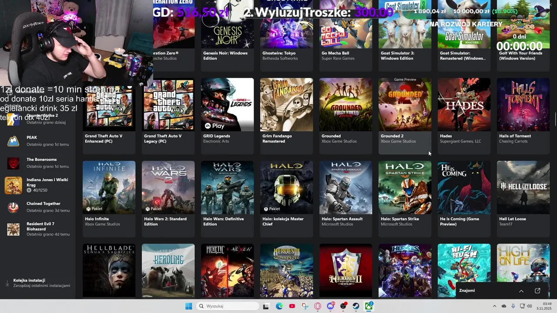
Task: Open Halo Infinite package tile
Action: [x=109, y=199]
